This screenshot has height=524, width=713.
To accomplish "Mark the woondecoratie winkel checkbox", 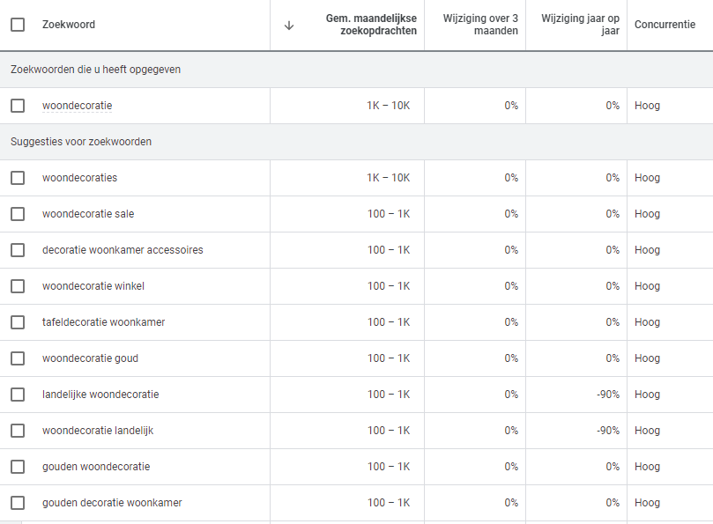I will point(18,286).
